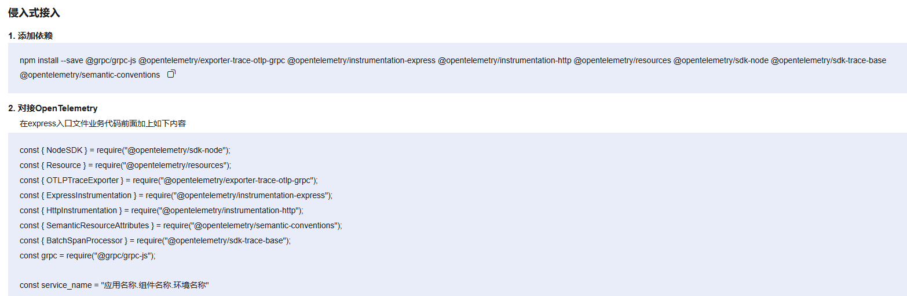Click the const service_name line
The image size is (907, 296).
pyautogui.click(x=114, y=286)
